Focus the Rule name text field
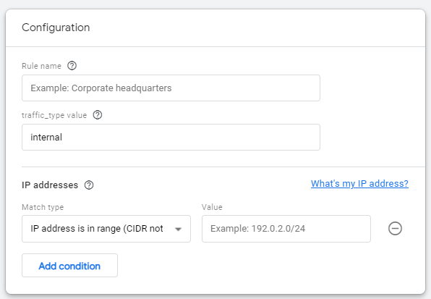431x299 pixels. 171,88
